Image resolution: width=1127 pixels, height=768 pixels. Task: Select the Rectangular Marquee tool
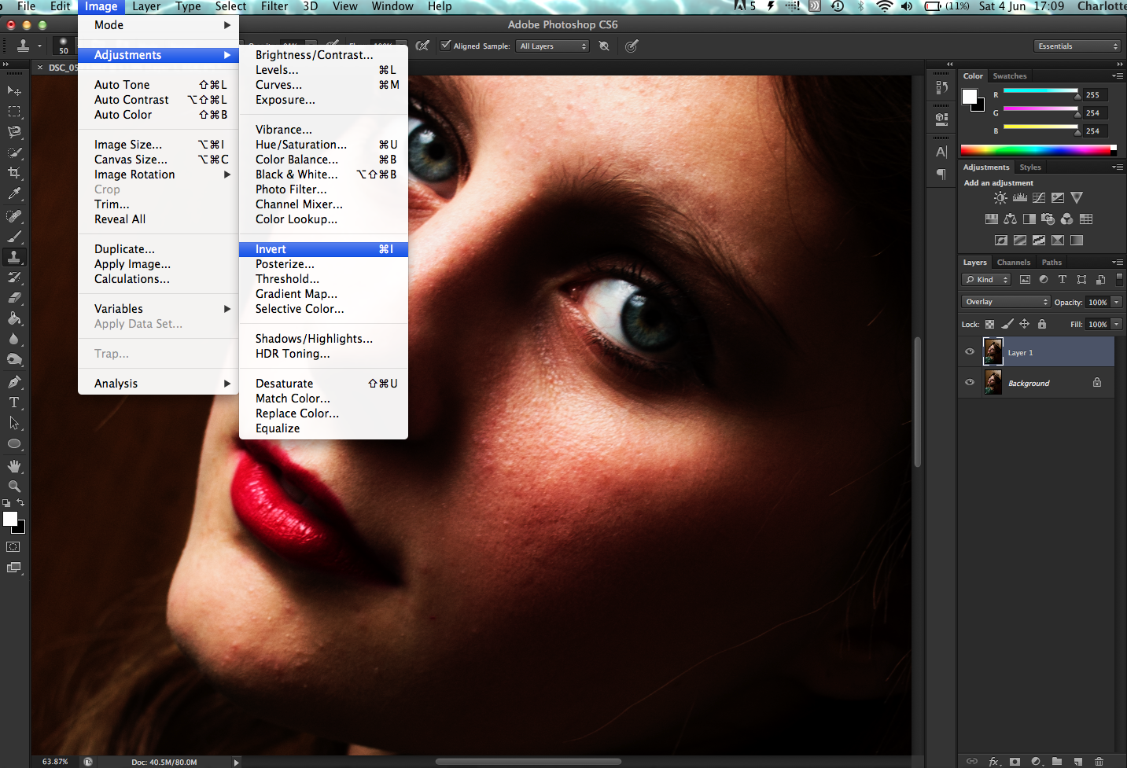pyautogui.click(x=14, y=112)
